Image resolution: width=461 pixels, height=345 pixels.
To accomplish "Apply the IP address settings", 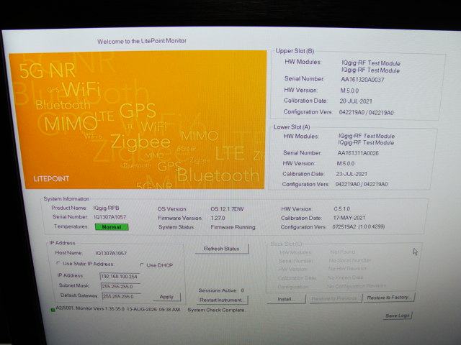I will pyautogui.click(x=166, y=297).
